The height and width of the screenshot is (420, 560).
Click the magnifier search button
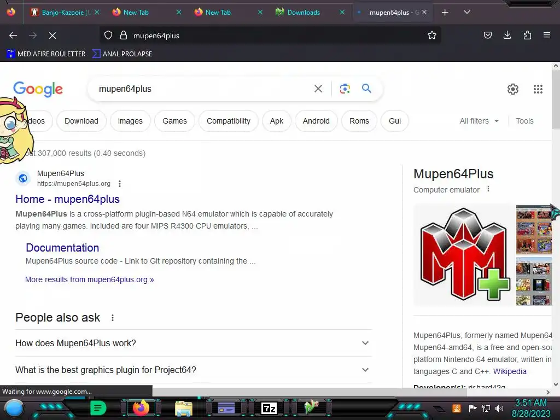click(366, 88)
